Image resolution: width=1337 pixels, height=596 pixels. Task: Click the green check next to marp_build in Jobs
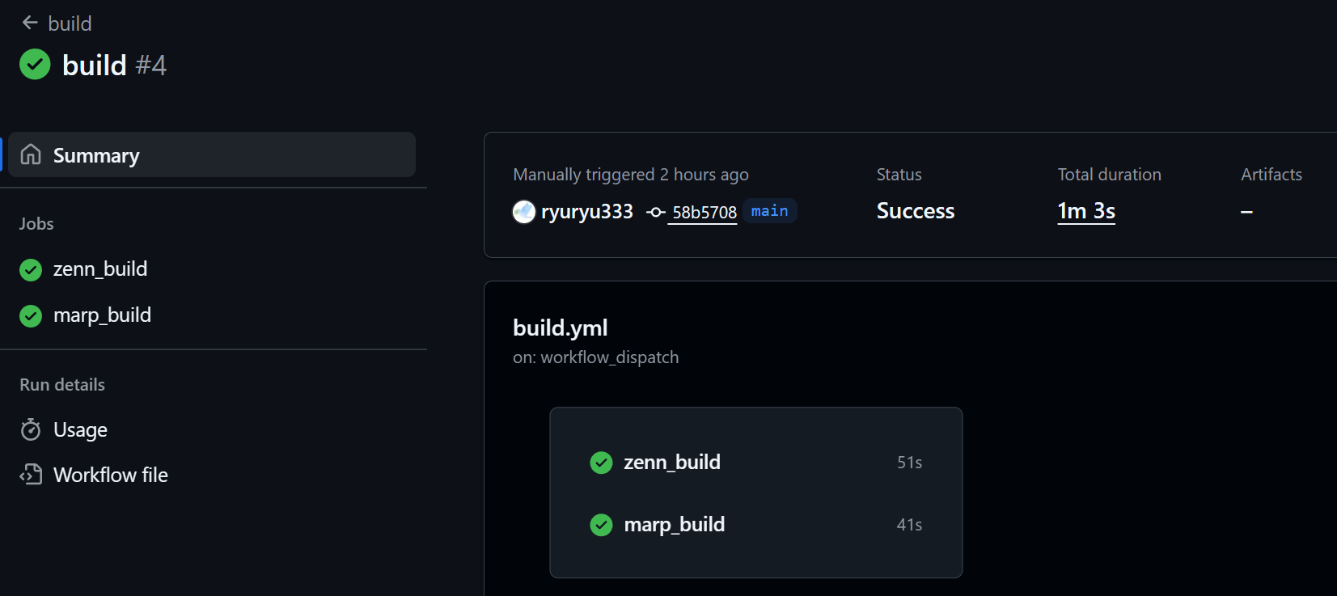(x=31, y=315)
